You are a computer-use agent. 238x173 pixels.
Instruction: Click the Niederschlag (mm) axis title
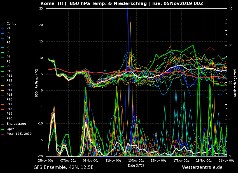[235, 83]
